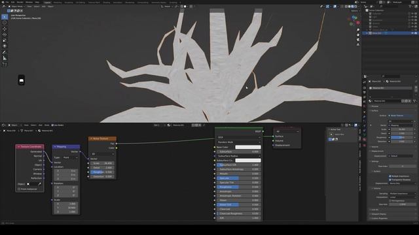The width and height of the screenshot is (419, 235).
Task: Toggle Transparent Shadows checkbox
Action: (x=390, y=180)
